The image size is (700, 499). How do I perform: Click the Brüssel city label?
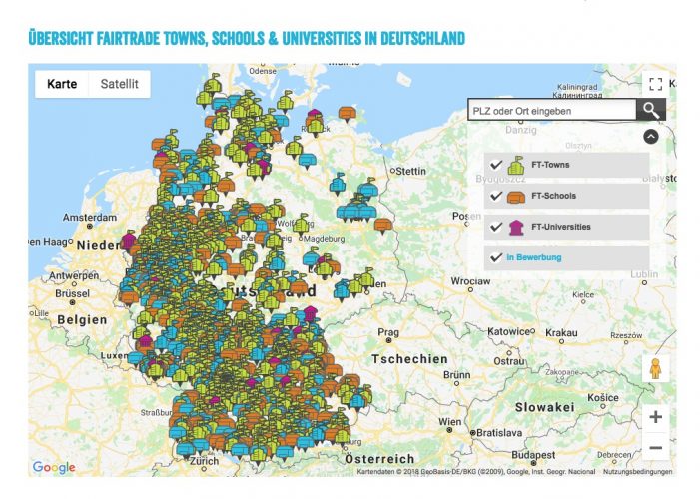pos(72,293)
